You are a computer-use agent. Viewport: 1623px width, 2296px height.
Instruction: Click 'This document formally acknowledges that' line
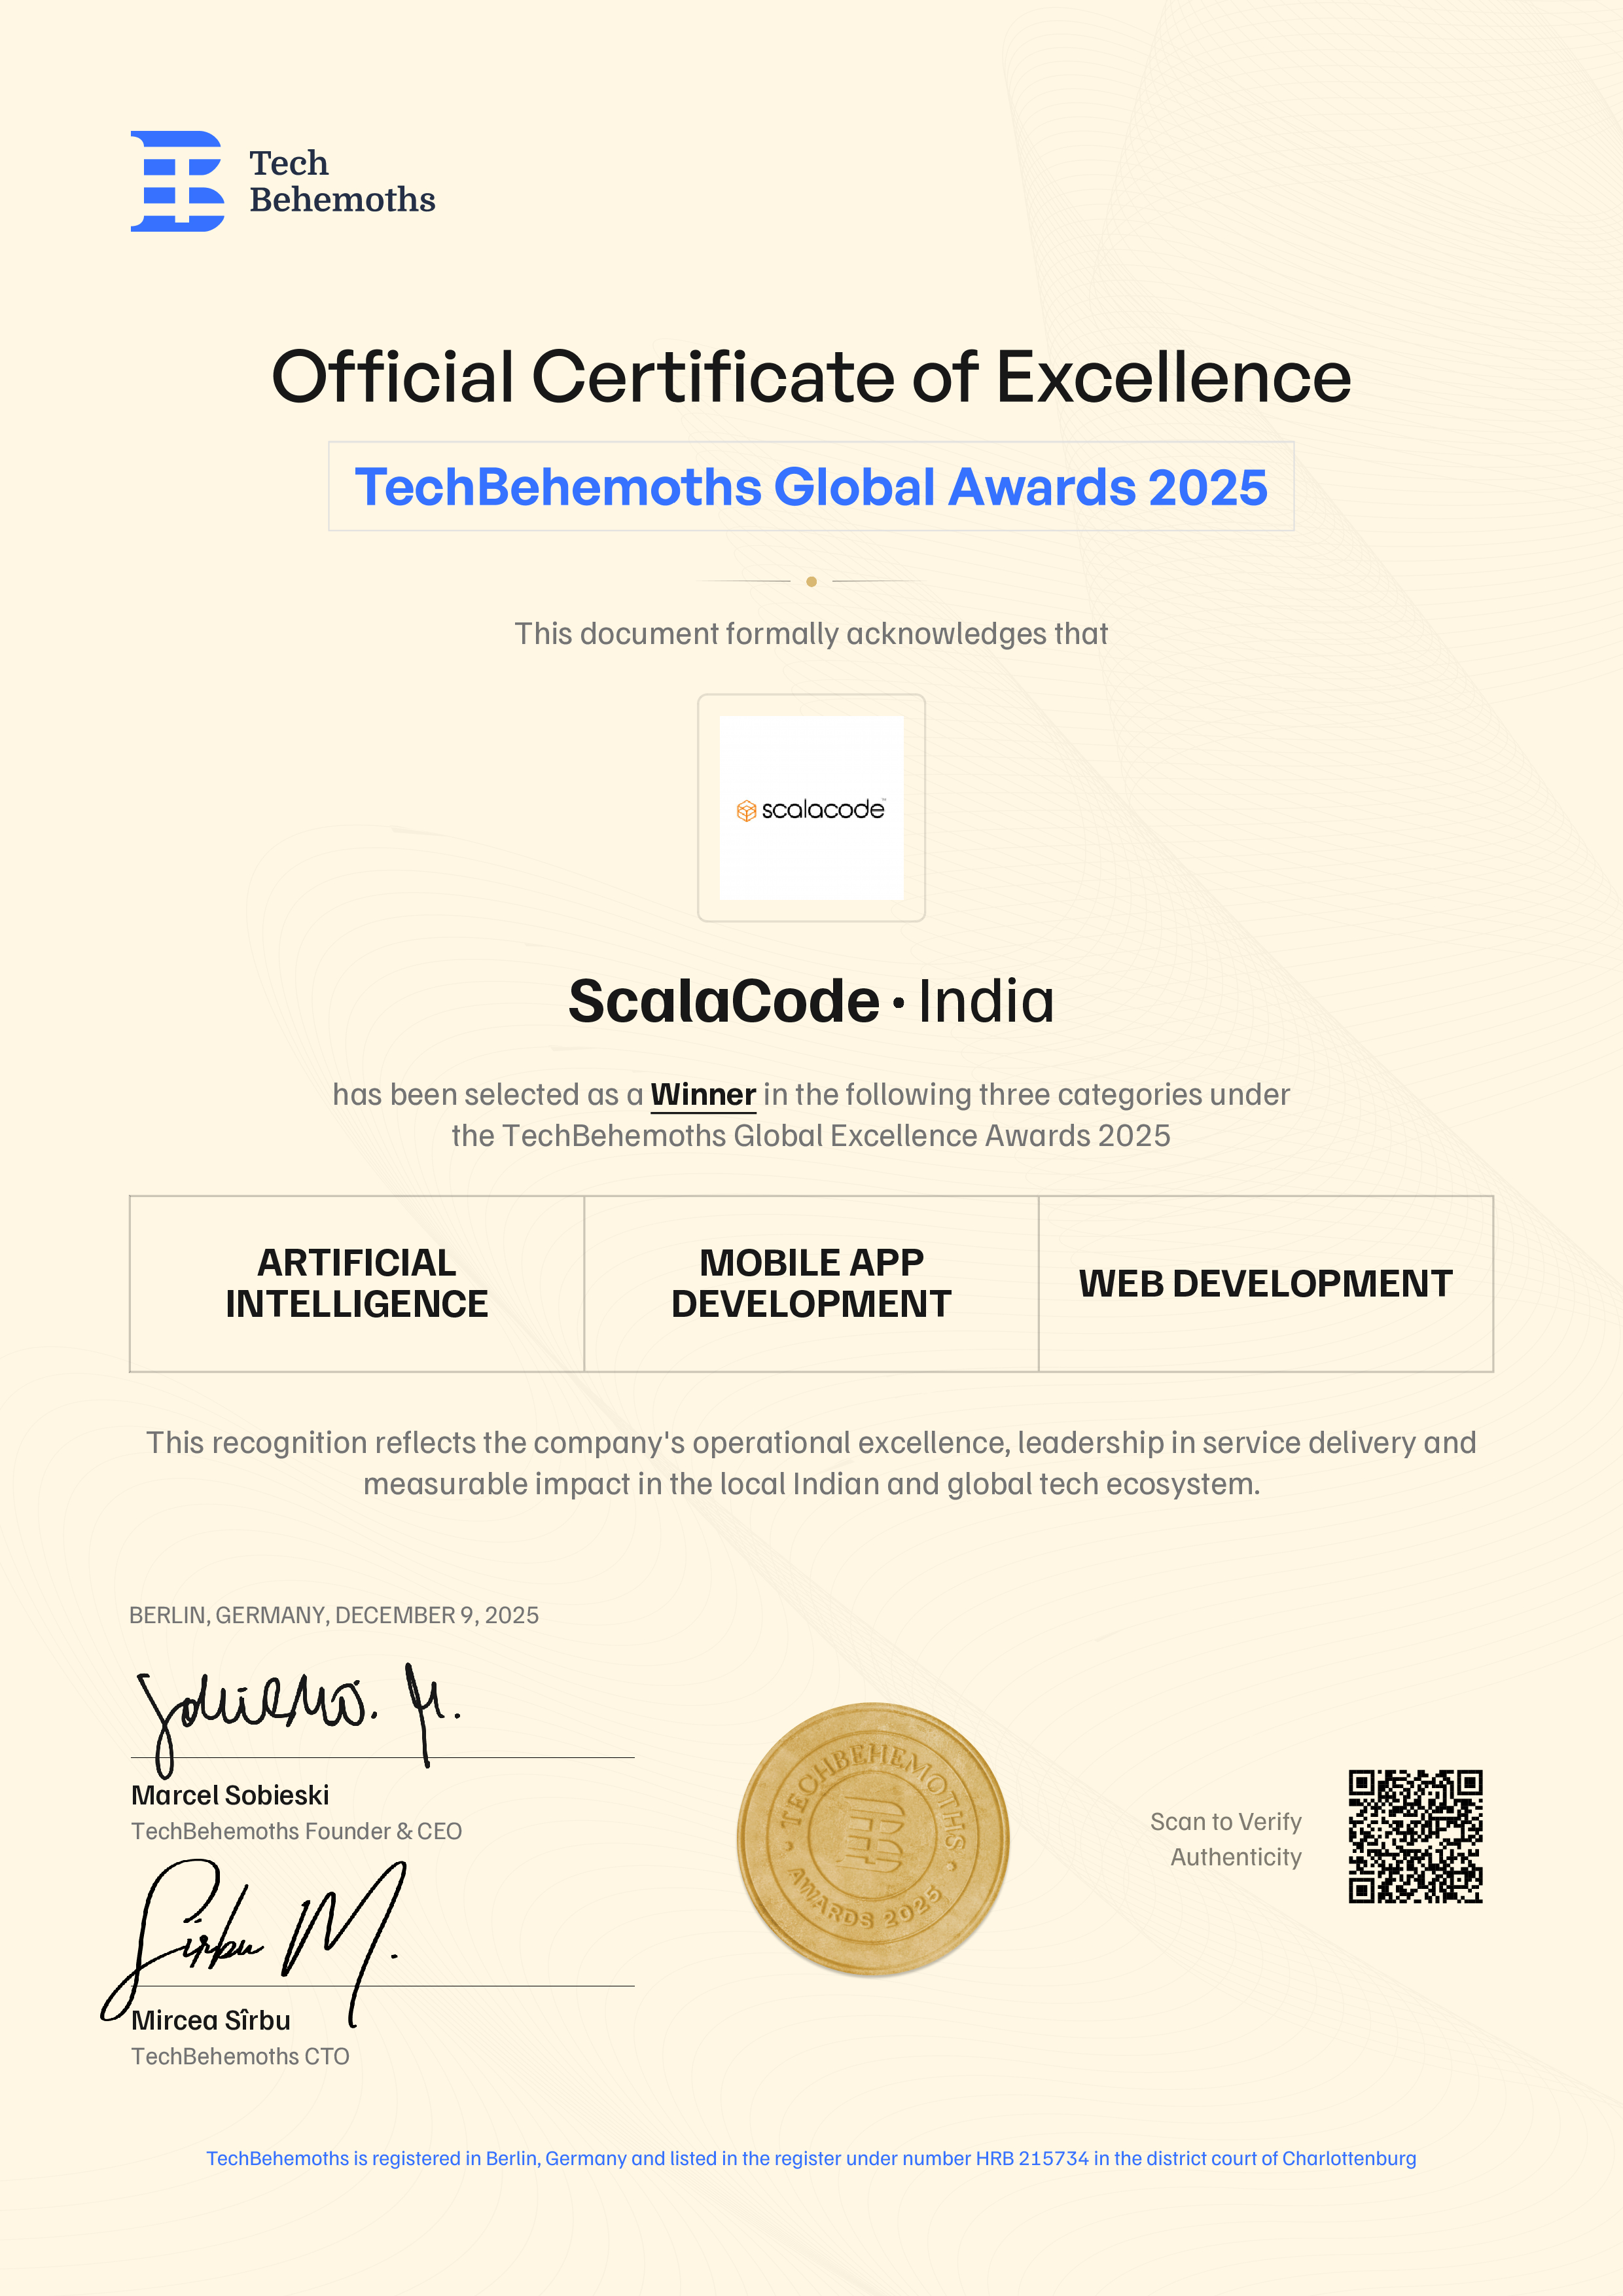click(x=811, y=634)
